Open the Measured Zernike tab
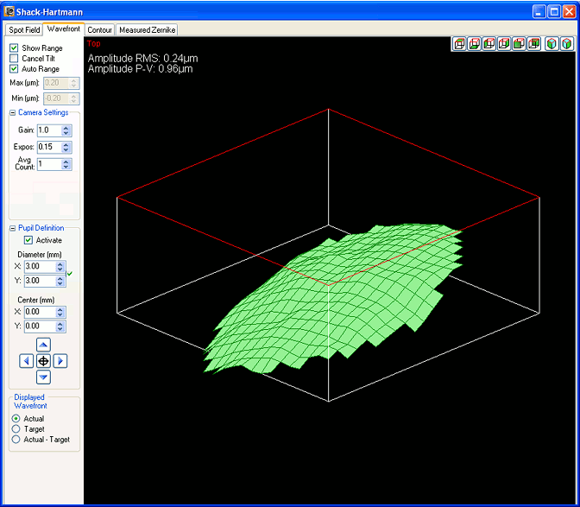Image resolution: width=580 pixels, height=507 pixels. [147, 29]
